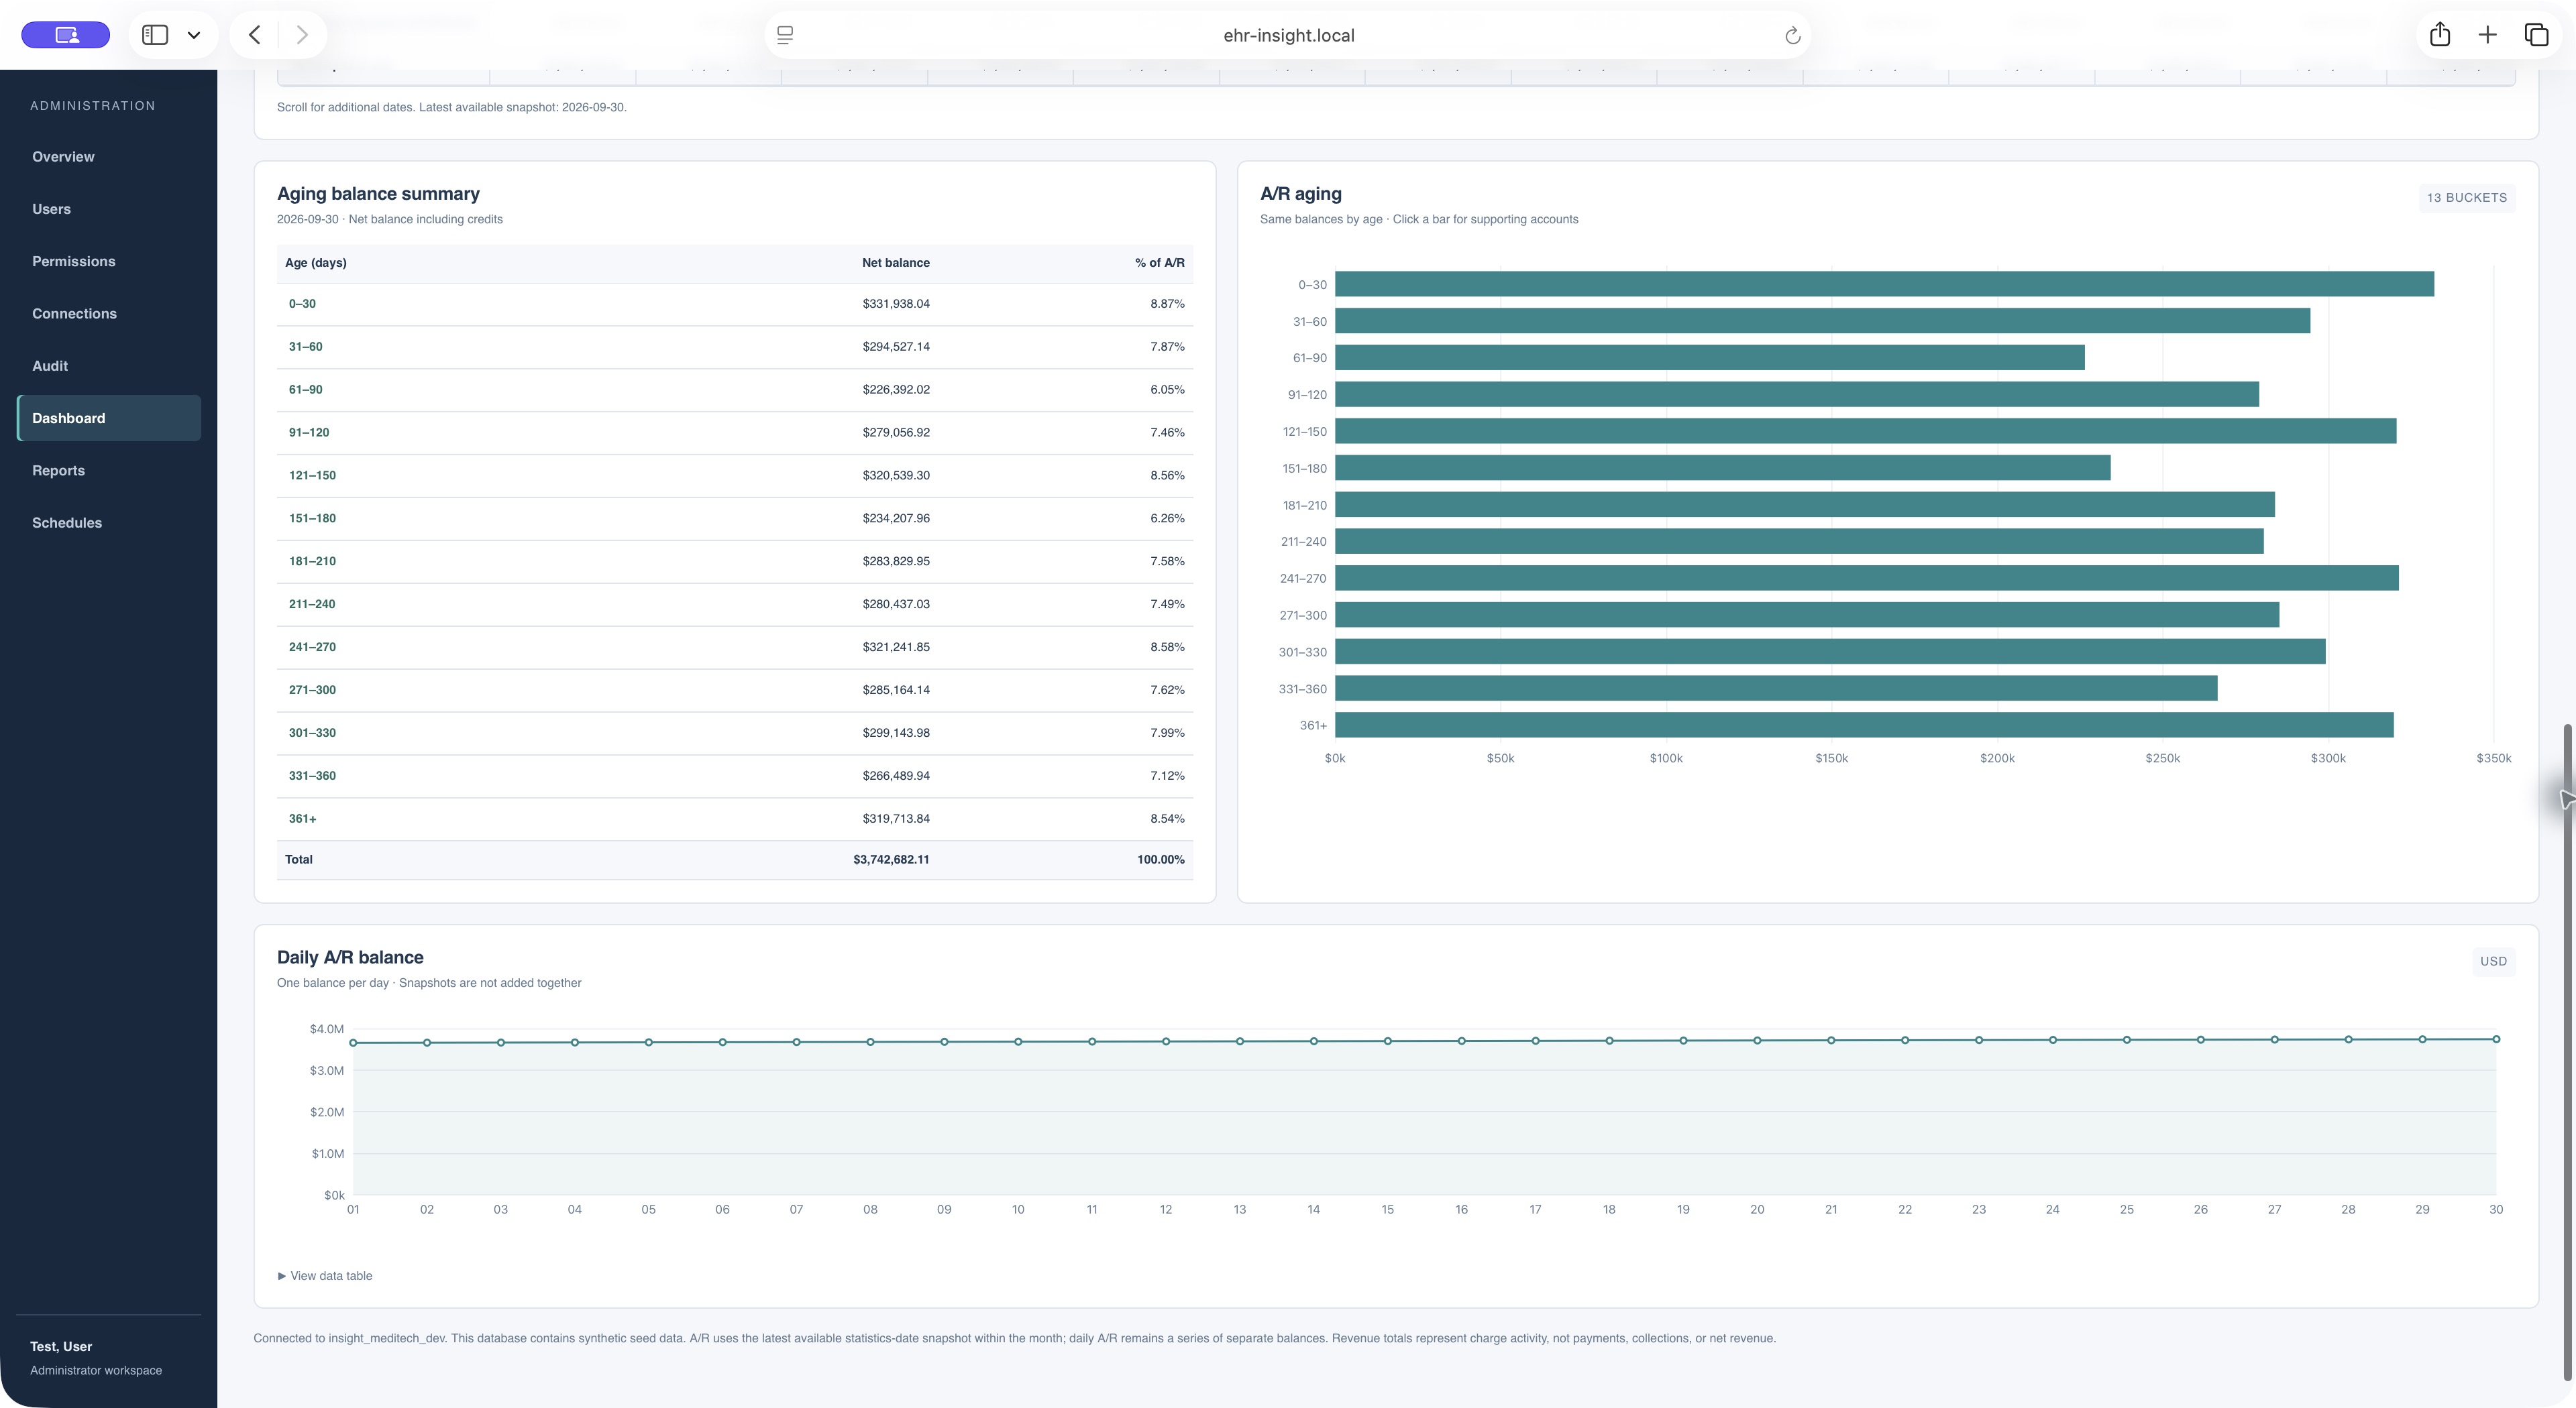Go back with the browser back arrow
The image size is (2576, 1408).
click(x=255, y=35)
